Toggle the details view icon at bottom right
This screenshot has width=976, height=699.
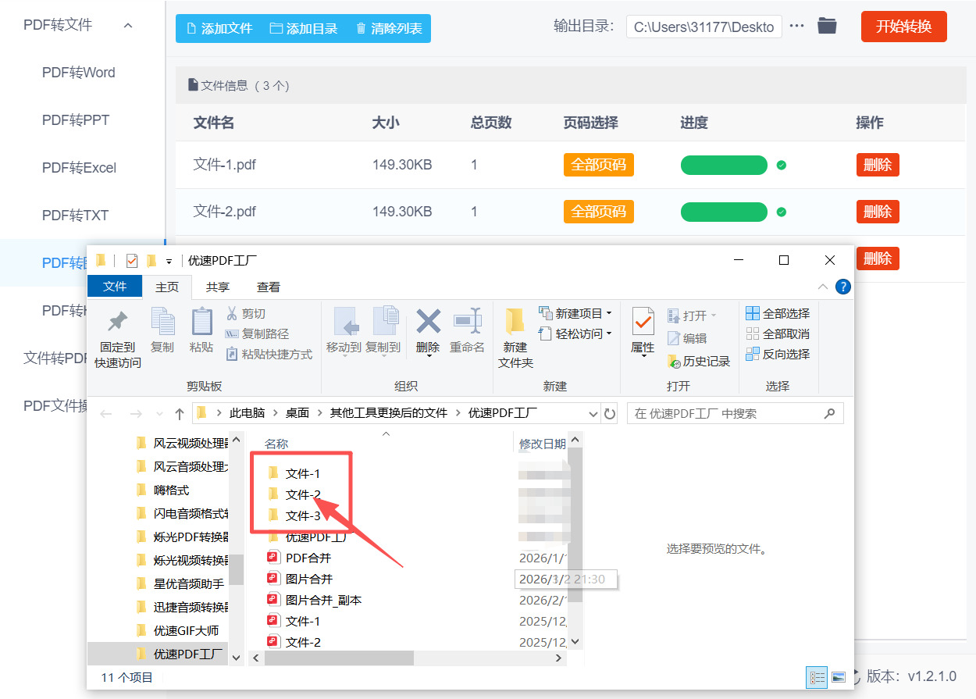click(x=817, y=677)
